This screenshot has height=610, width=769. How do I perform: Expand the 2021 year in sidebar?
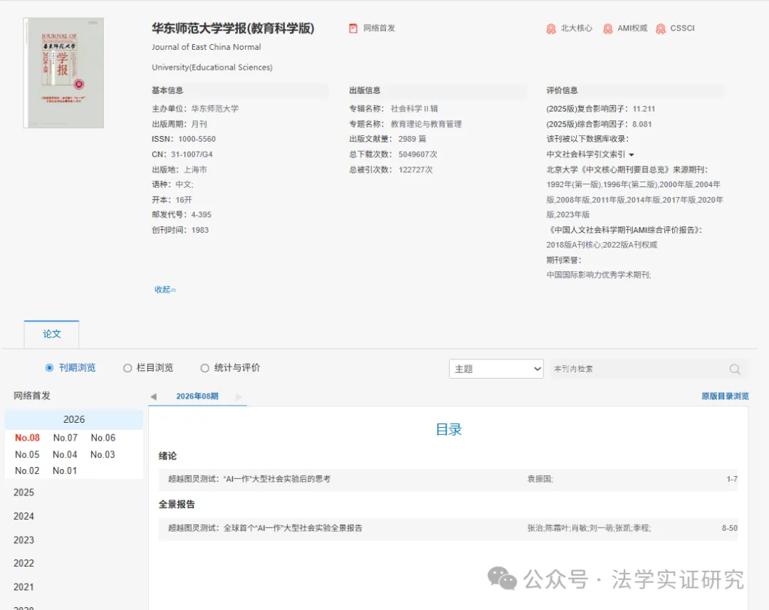pyautogui.click(x=24, y=587)
